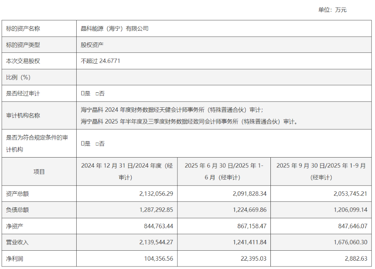Select the value 2,132,056.29
The image size is (375, 269).
coord(156,194)
